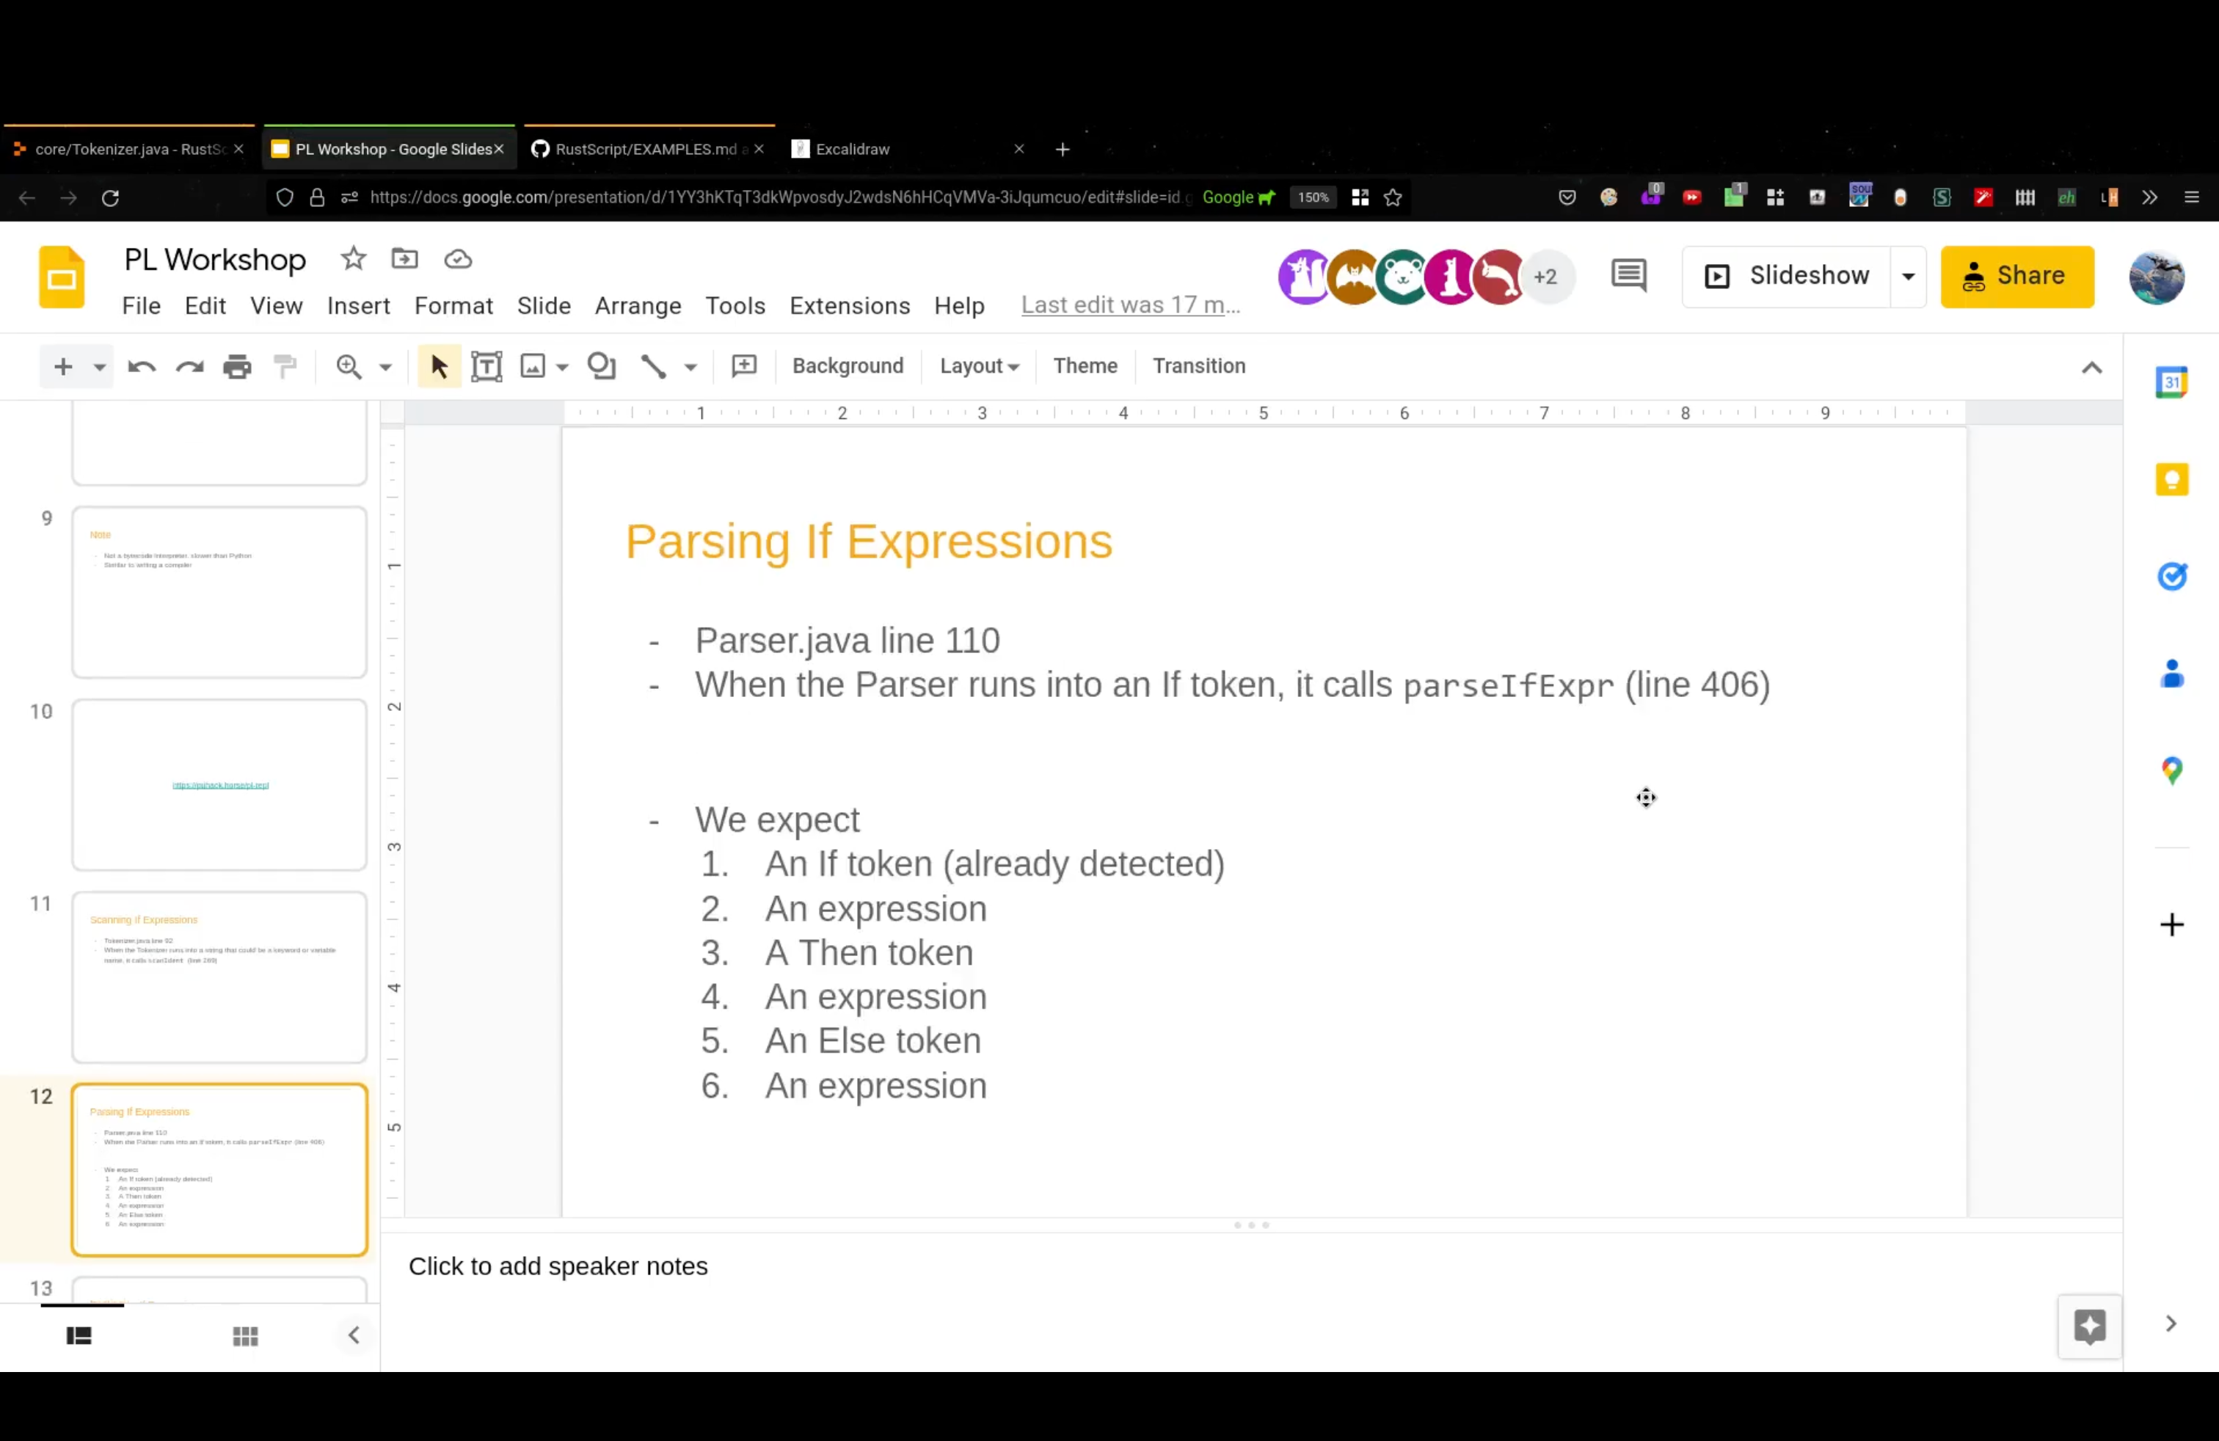
Task: Click the move-to-folder icon
Action: pyautogui.click(x=404, y=258)
